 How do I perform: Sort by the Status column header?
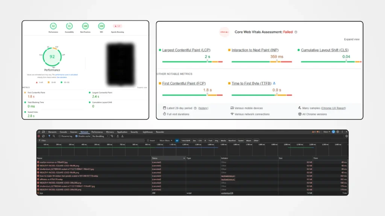168,158
